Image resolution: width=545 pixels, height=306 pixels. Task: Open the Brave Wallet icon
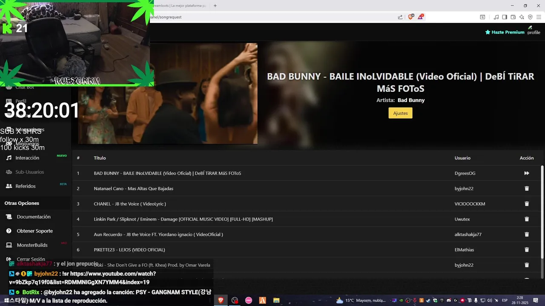[x=513, y=17]
